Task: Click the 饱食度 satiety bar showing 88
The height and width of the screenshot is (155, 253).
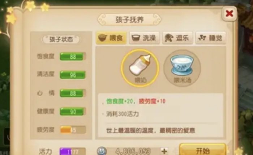Action: click(x=73, y=56)
